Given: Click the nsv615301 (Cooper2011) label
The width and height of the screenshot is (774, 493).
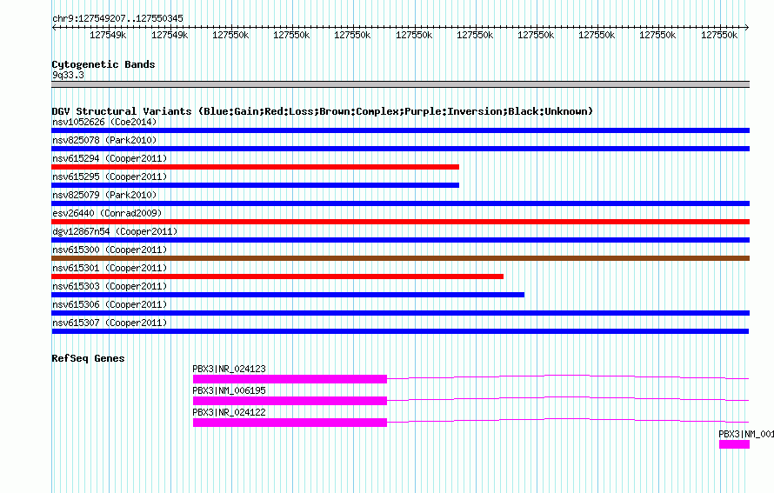Looking at the screenshot, I should pos(110,268).
